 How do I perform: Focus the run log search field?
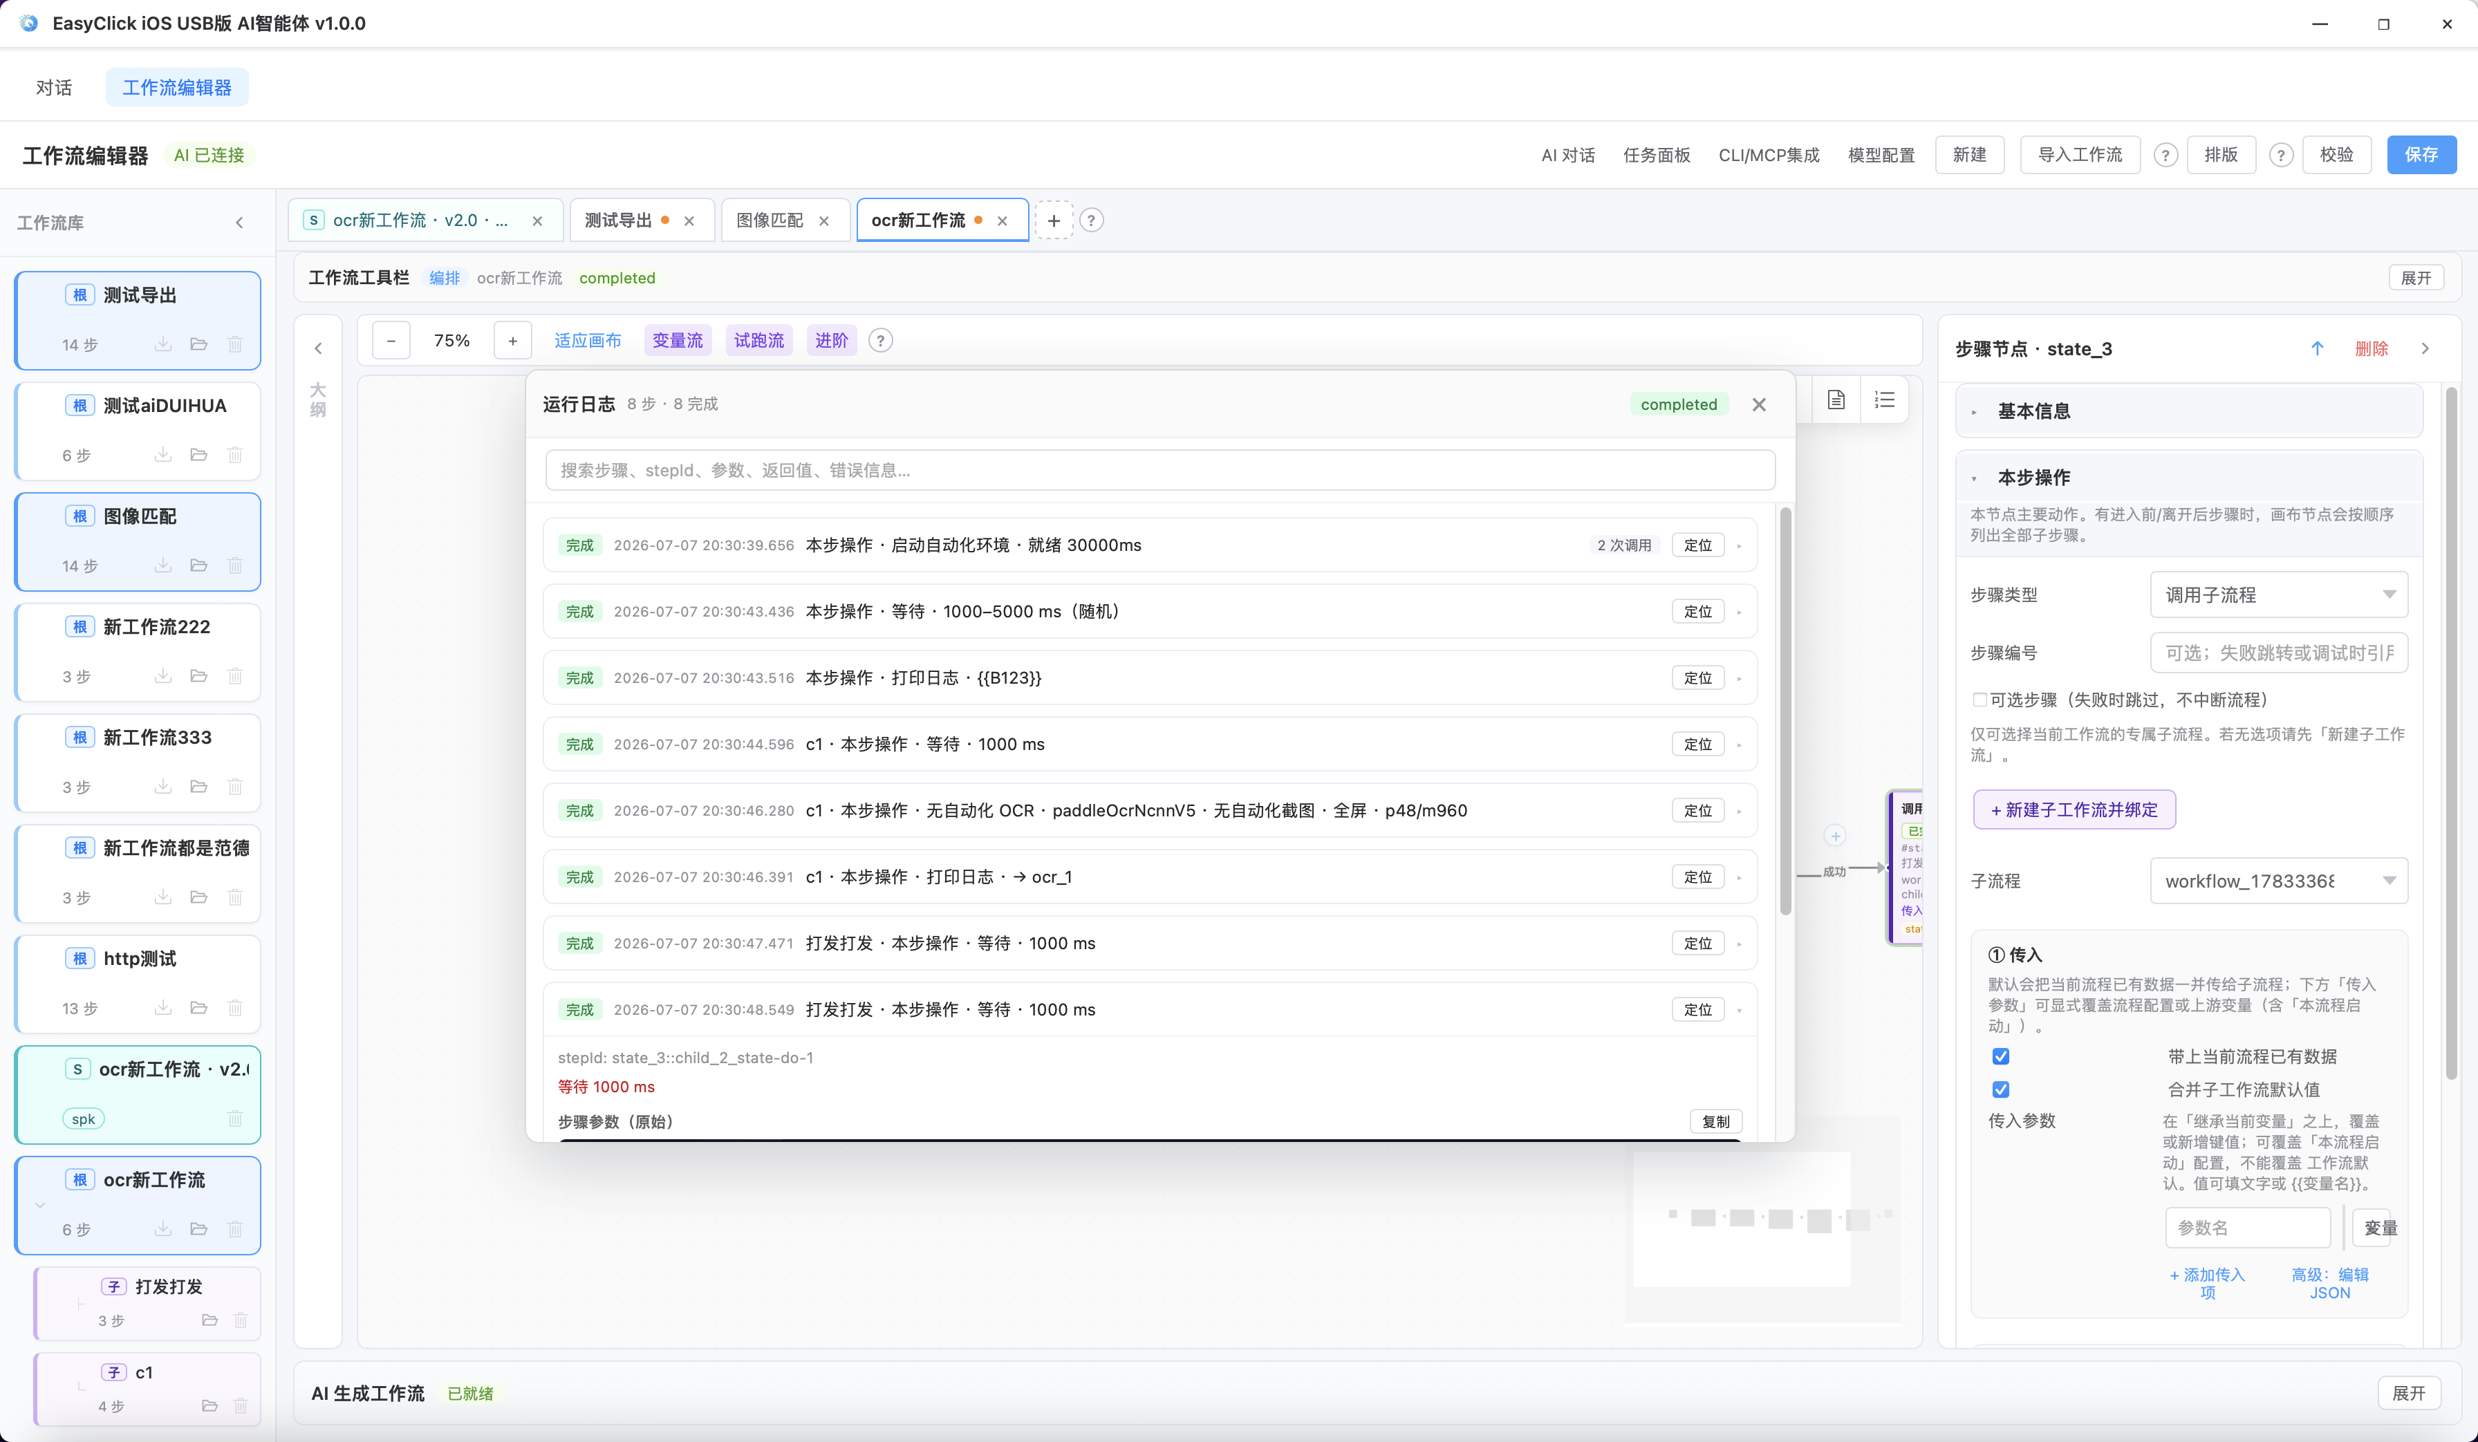click(x=1159, y=471)
